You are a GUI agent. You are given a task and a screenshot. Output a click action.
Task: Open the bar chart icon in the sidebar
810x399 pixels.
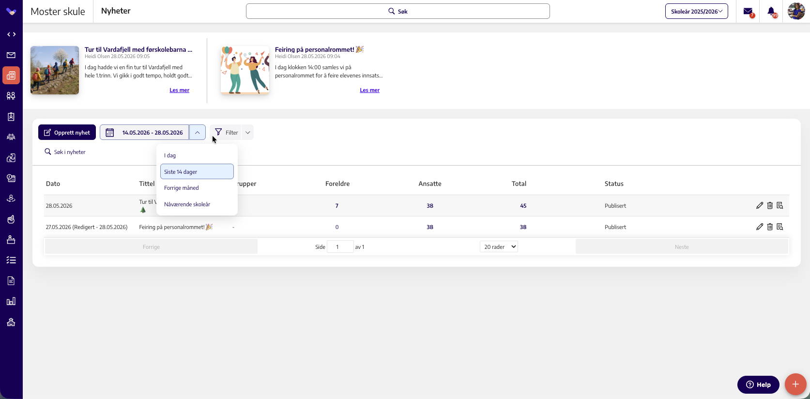[11, 301]
